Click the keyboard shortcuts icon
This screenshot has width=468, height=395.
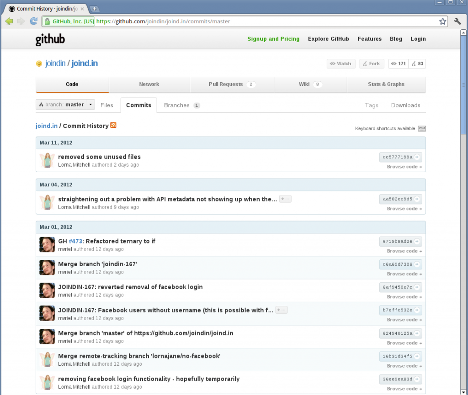[422, 128]
